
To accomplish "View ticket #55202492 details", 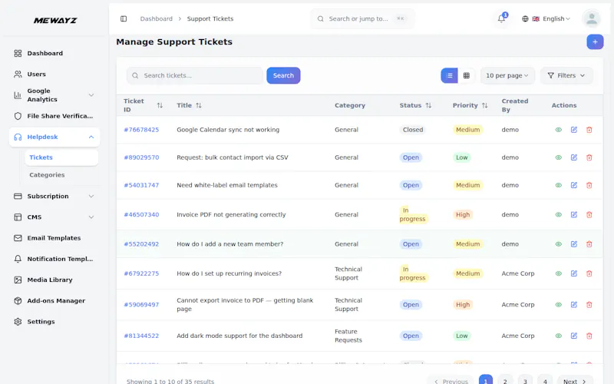I will [559, 244].
